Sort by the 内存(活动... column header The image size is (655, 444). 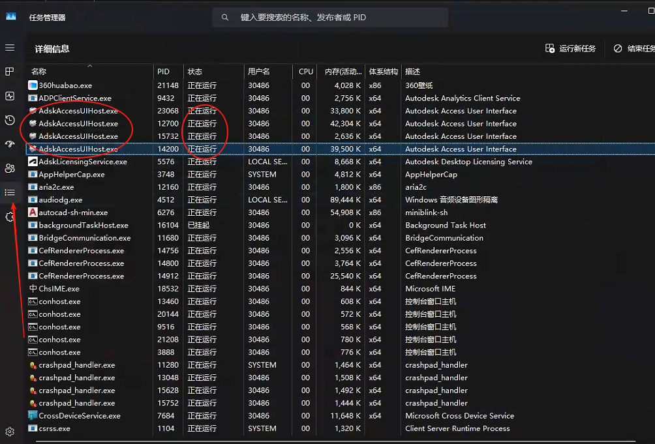[x=341, y=71]
